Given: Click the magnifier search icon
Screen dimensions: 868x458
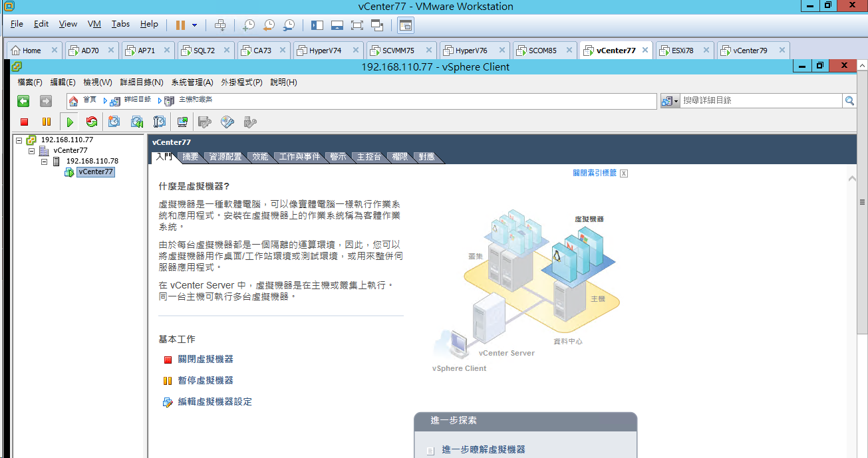Looking at the screenshot, I should pos(849,100).
